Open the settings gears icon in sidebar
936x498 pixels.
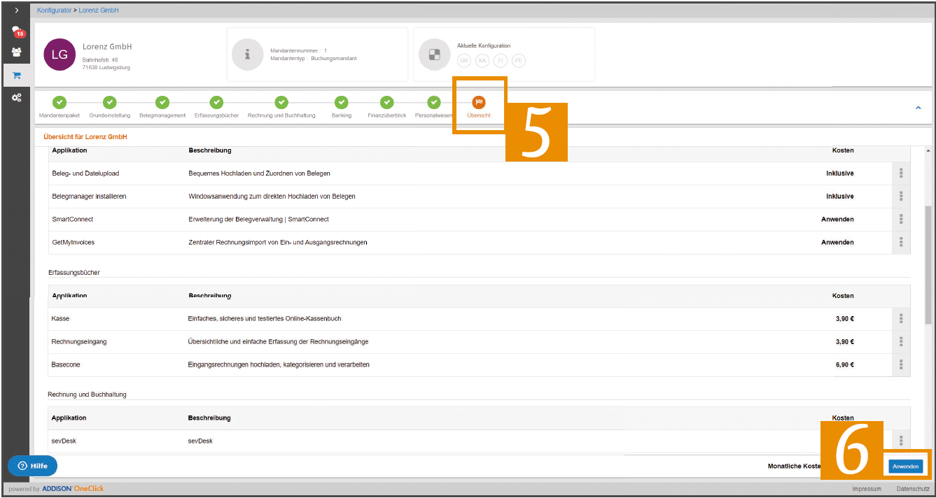pos(16,98)
